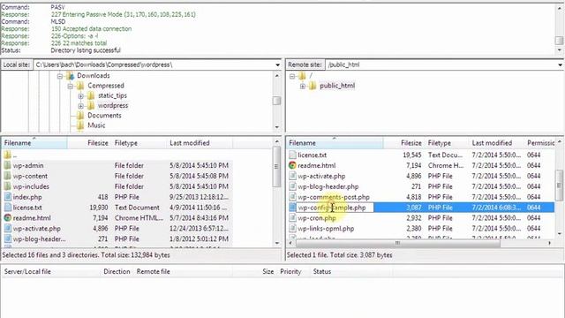Sort remote files by Filename header
The image size is (565, 318).
335,143
